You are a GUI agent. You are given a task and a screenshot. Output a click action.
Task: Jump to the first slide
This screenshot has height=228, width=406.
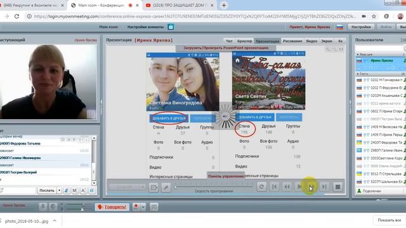[275, 187]
